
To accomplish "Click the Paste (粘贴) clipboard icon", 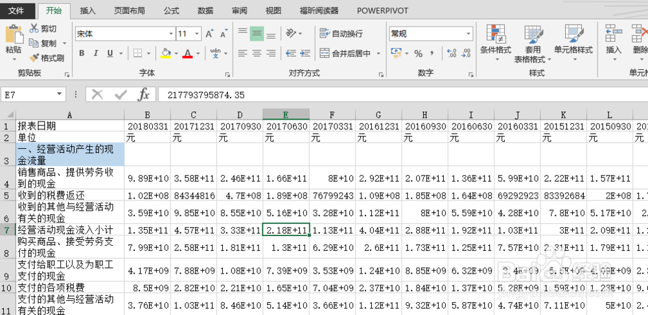I will (x=14, y=35).
